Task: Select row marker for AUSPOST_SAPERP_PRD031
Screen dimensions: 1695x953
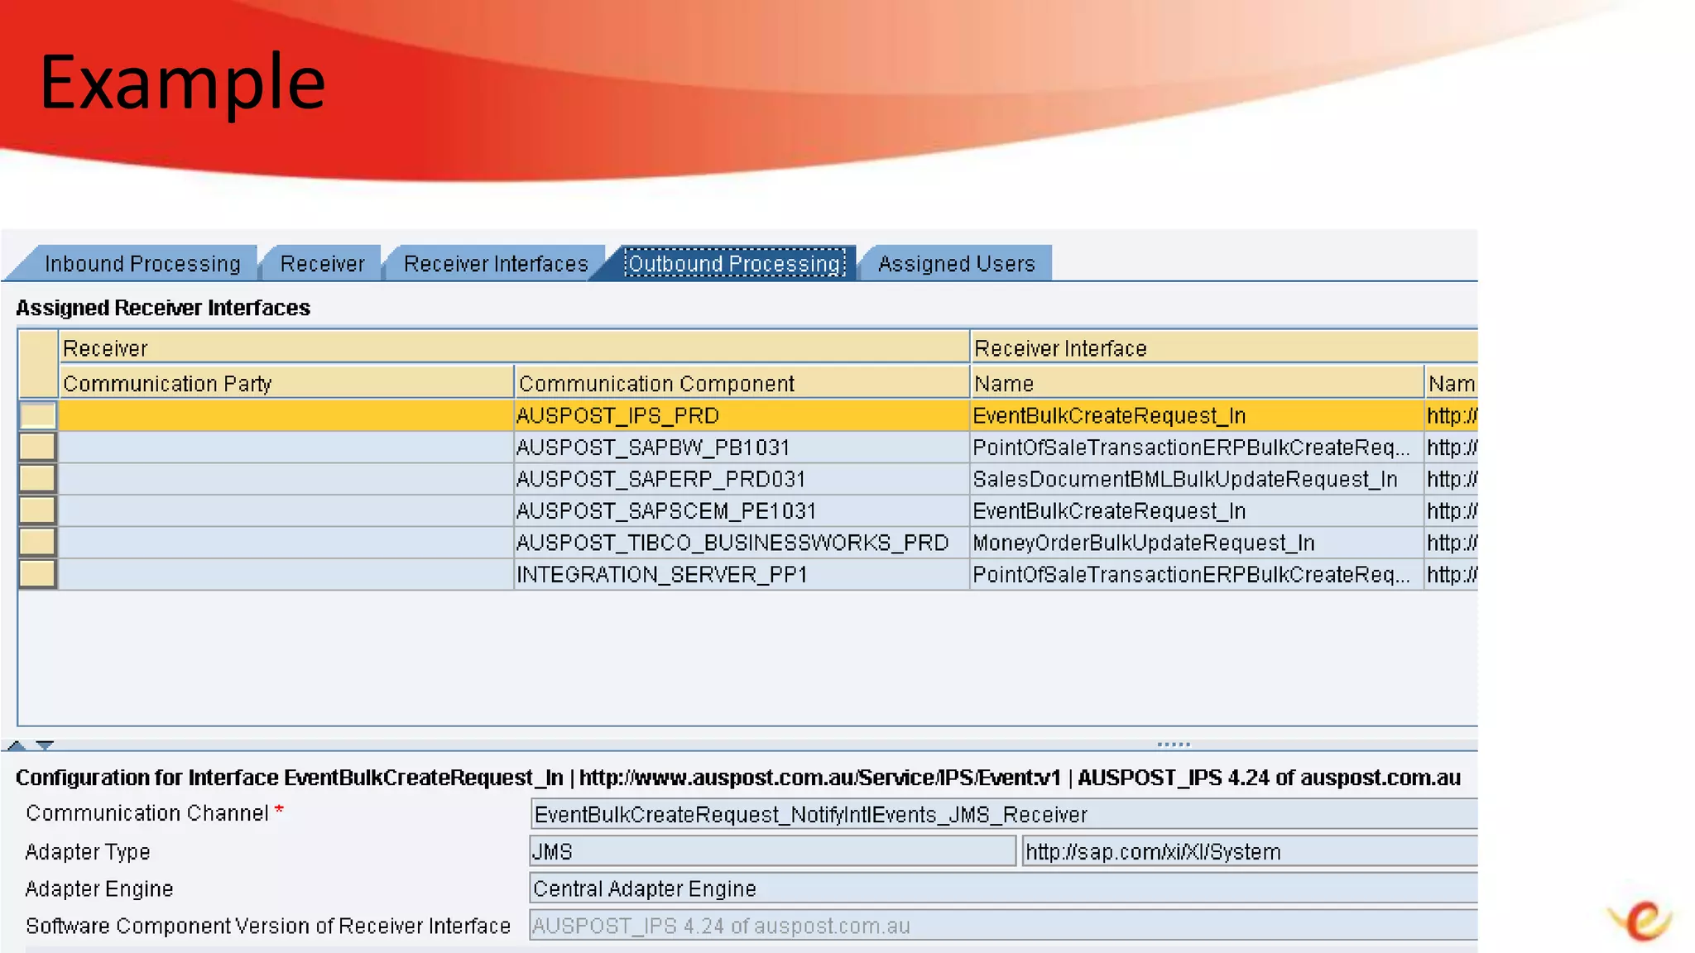Action: click(37, 479)
